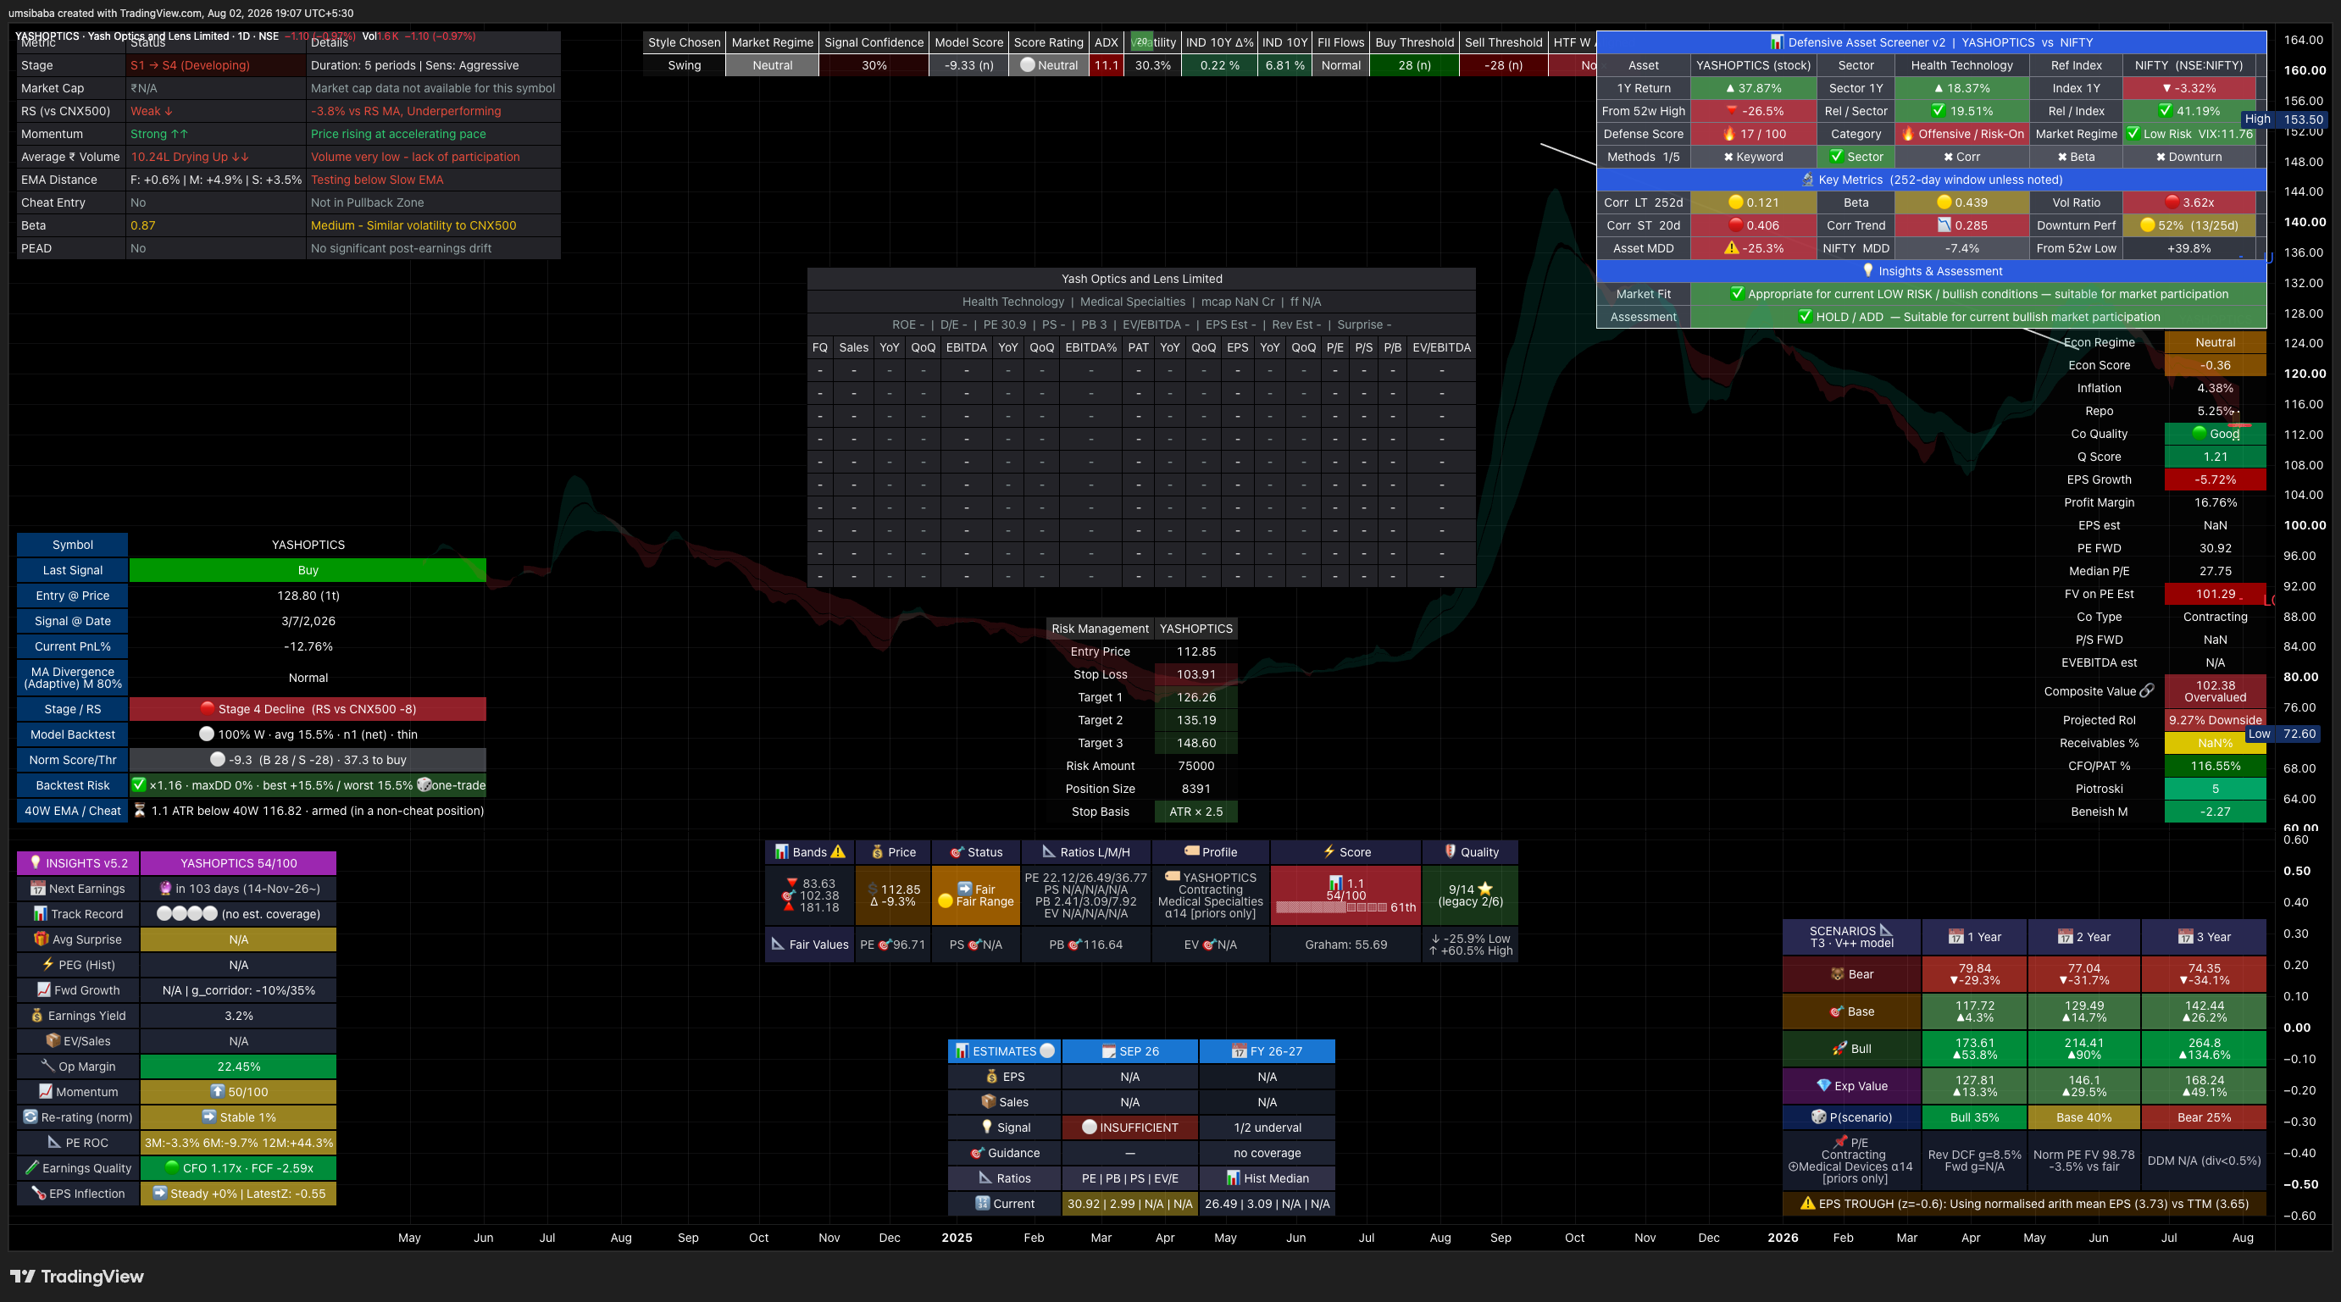Click the 'Stable 1%' Re-rating cell
Viewport: 2341px width, 1302px height.
tap(239, 1117)
